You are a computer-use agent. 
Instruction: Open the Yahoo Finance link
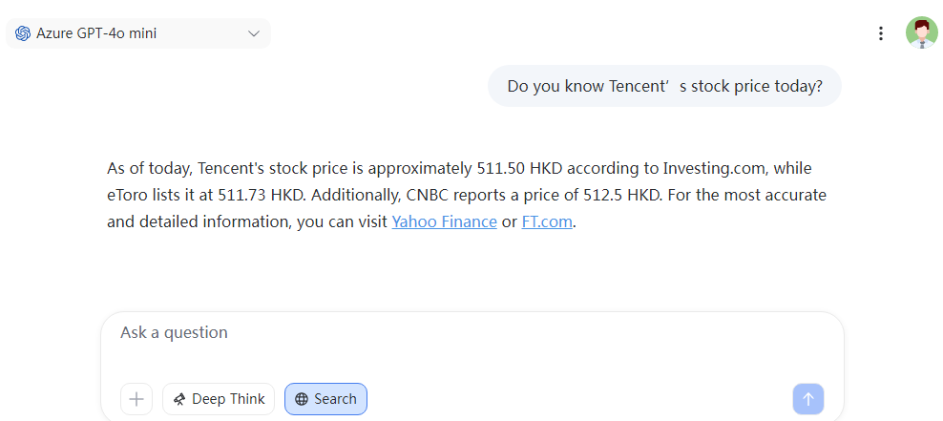pyautogui.click(x=445, y=221)
